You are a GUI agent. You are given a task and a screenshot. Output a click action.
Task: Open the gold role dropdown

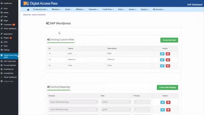[116, 109]
